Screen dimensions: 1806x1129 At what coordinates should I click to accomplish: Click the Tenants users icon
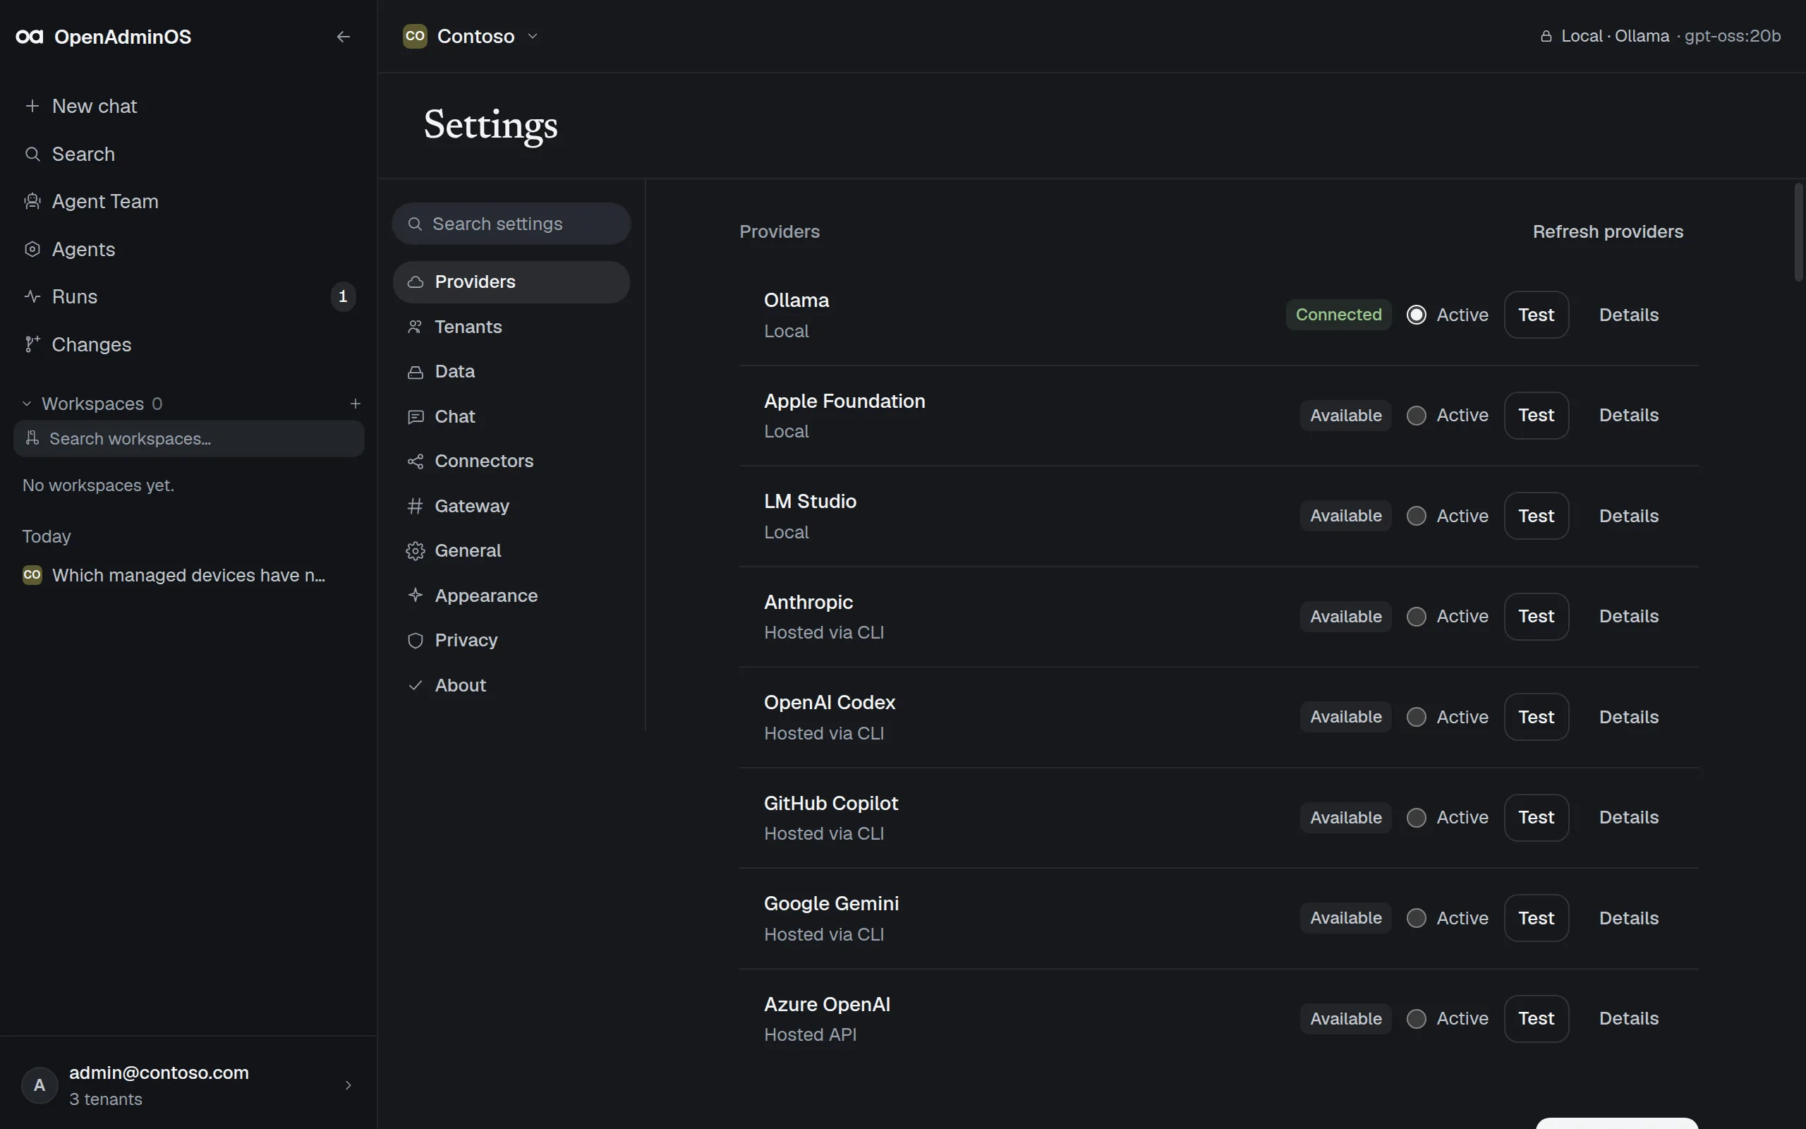click(416, 327)
